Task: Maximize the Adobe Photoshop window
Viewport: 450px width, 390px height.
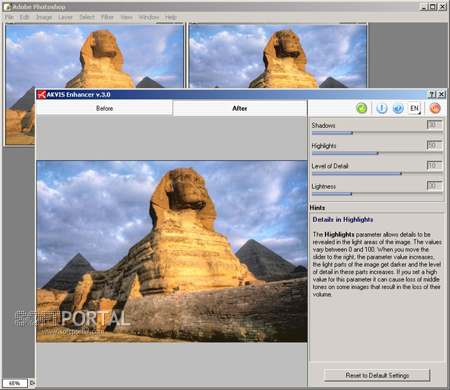Action: click(x=433, y=6)
